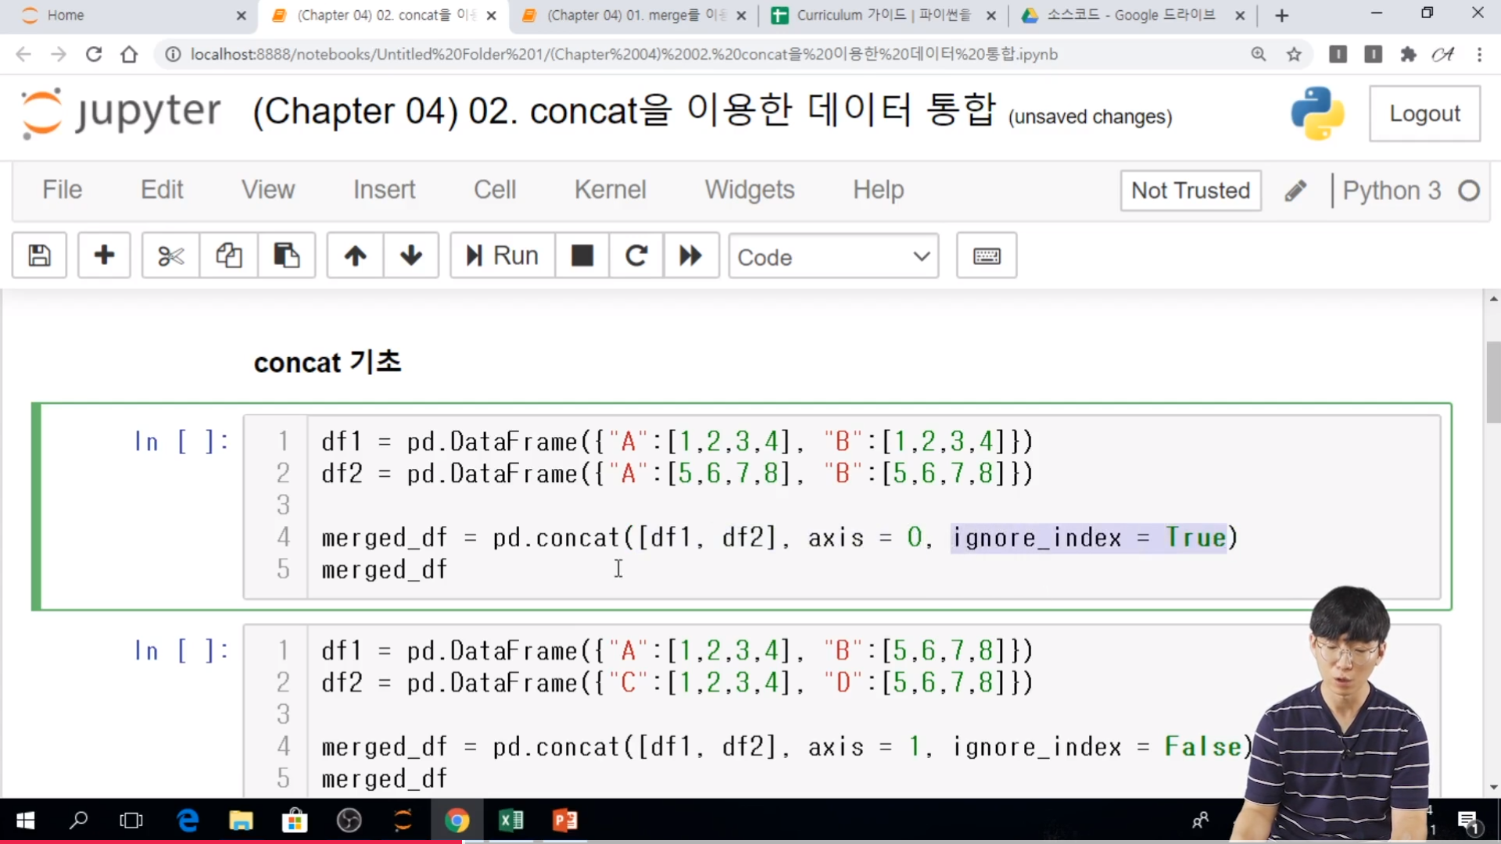Insert a new cell with plus icon
Image resolution: width=1501 pixels, height=844 pixels.
104,256
